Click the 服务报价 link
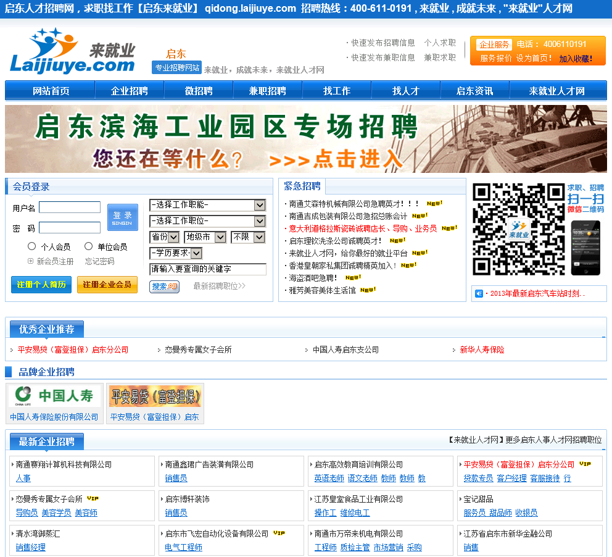Image resolution: width=612 pixels, height=557 pixels. [495, 58]
